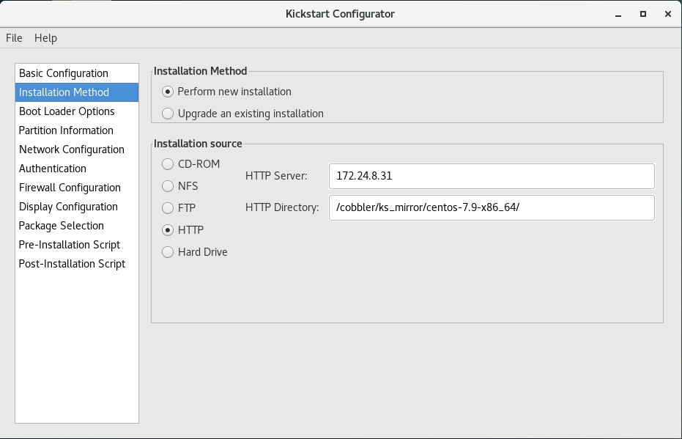Image resolution: width=682 pixels, height=439 pixels.
Task: Choose NFS installation source
Action: [168, 186]
